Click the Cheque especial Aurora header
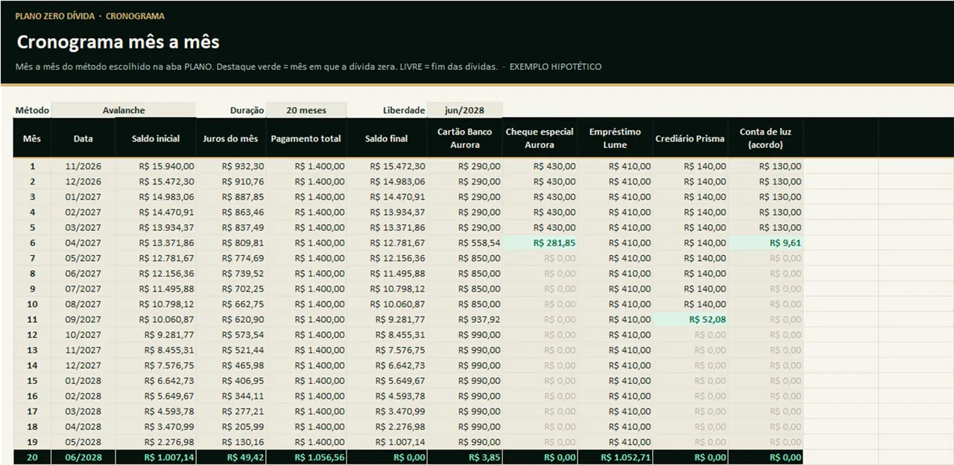This screenshot has width=954, height=465. click(x=540, y=138)
